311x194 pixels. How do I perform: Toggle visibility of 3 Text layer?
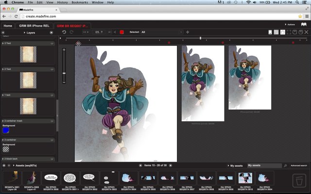tap(52, 43)
